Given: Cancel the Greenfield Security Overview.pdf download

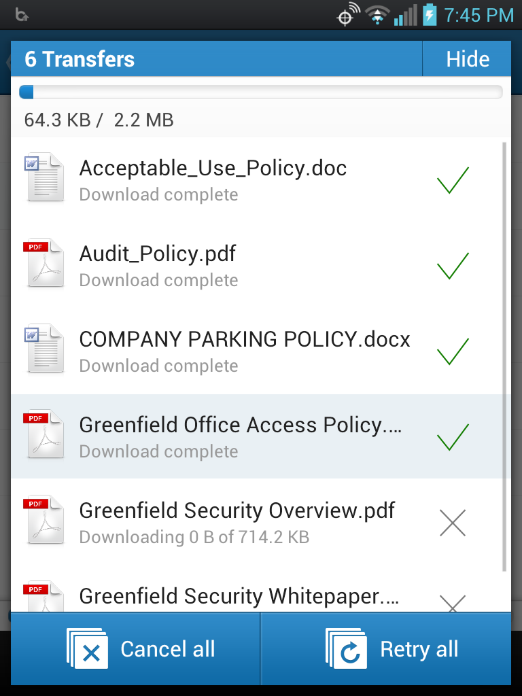Looking at the screenshot, I should click(453, 523).
